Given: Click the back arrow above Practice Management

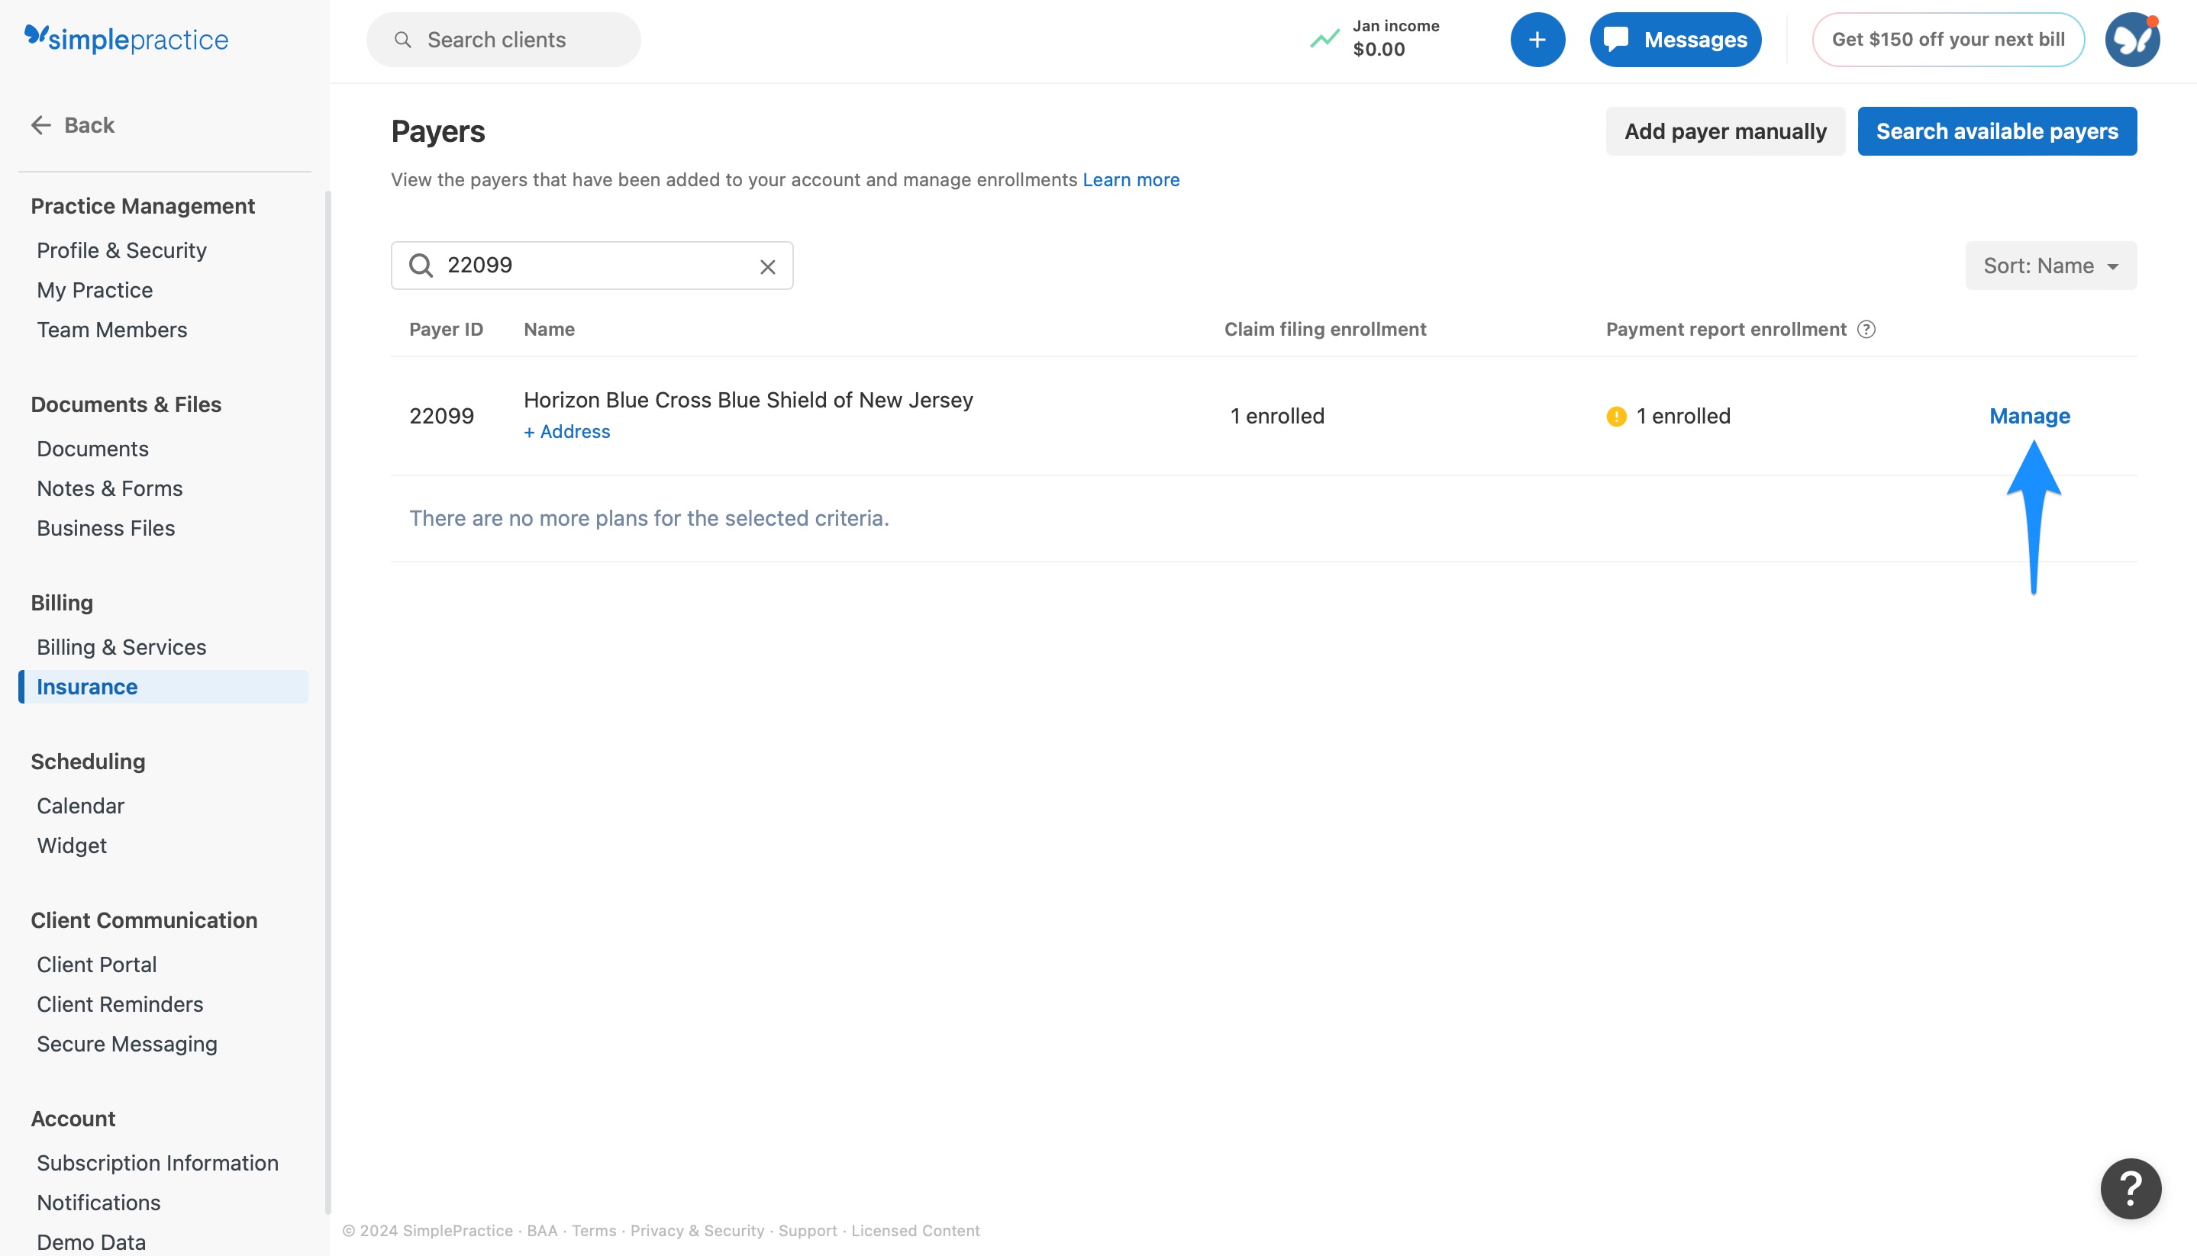Looking at the screenshot, I should click(40, 124).
